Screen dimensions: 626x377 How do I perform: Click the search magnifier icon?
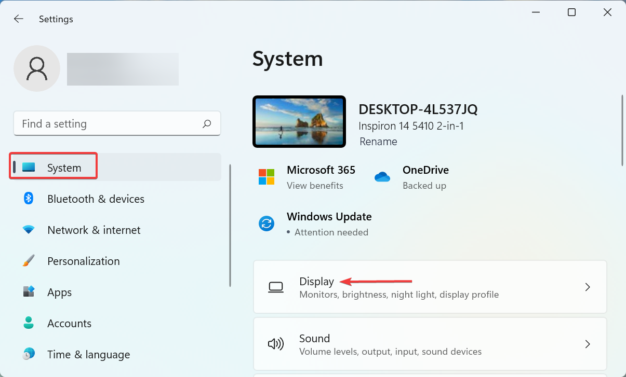pos(207,124)
